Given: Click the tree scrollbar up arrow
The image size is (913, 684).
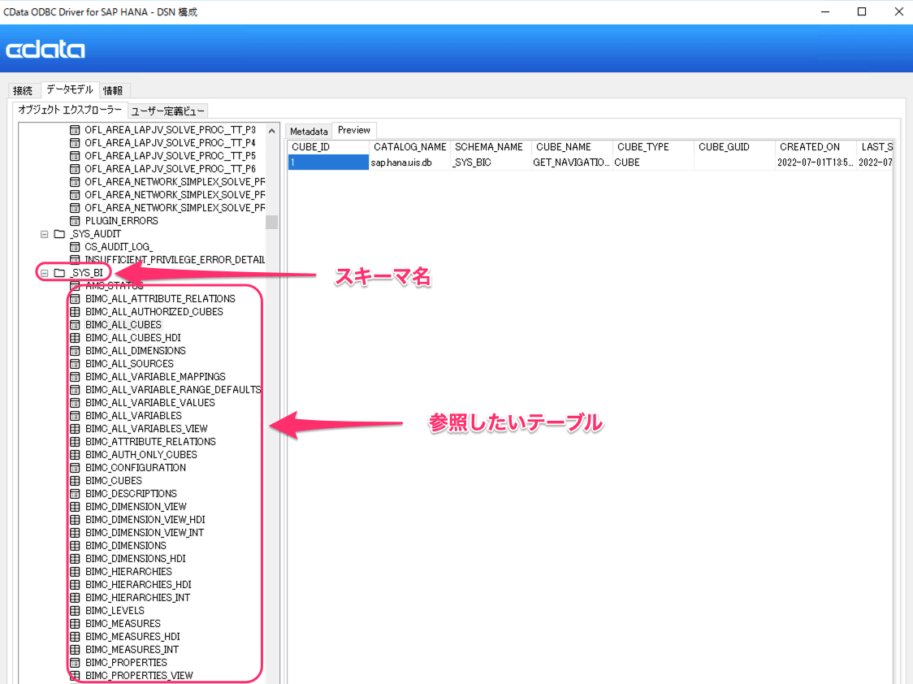Looking at the screenshot, I should pos(272,131).
